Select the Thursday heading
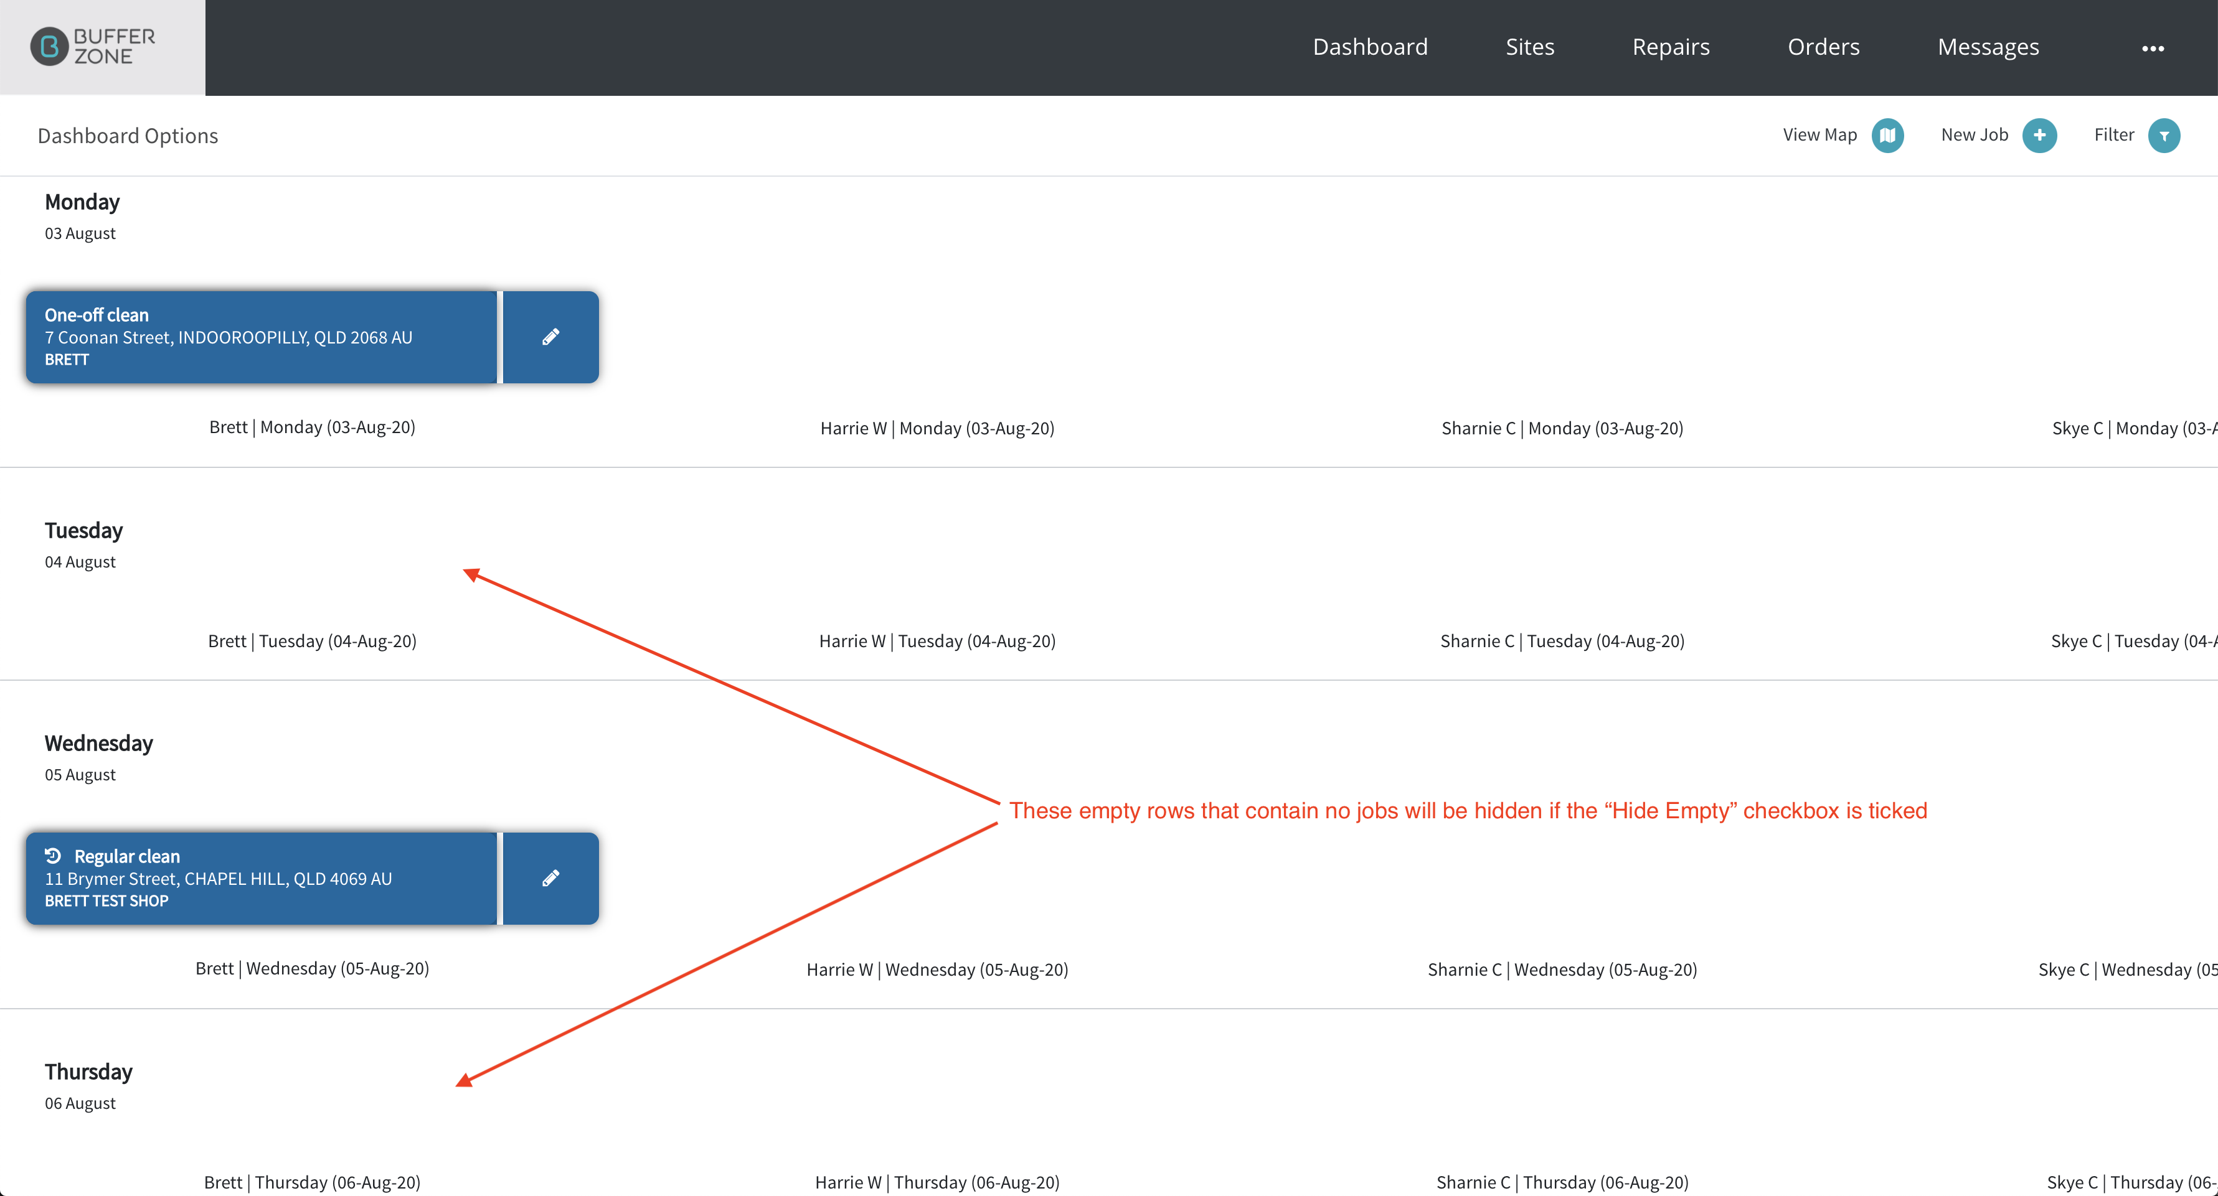This screenshot has height=1196, width=2218. pyautogui.click(x=88, y=1072)
